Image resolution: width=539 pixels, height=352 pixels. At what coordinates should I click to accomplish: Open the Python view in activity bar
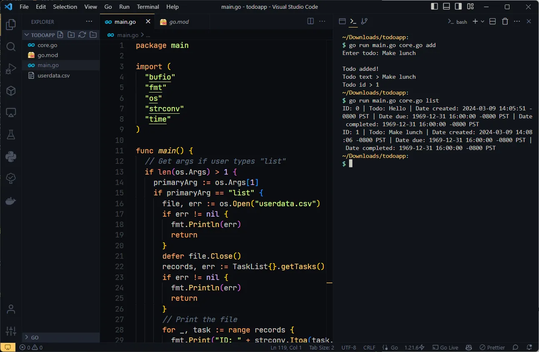[11, 157]
